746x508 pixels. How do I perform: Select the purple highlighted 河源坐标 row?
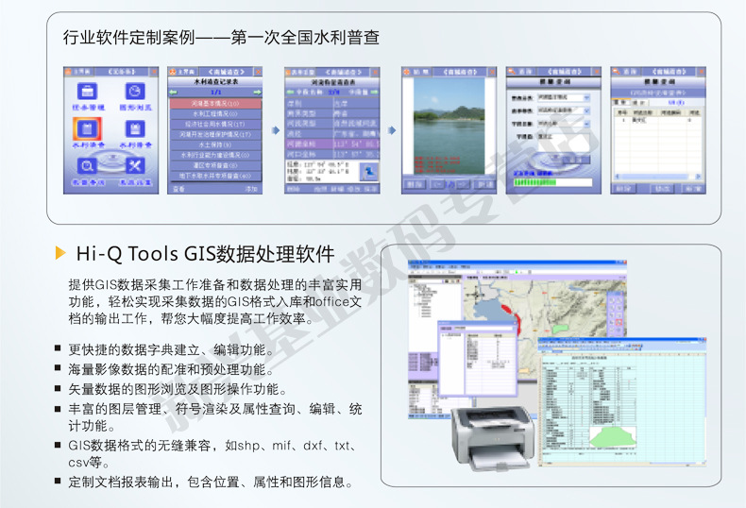(332, 144)
